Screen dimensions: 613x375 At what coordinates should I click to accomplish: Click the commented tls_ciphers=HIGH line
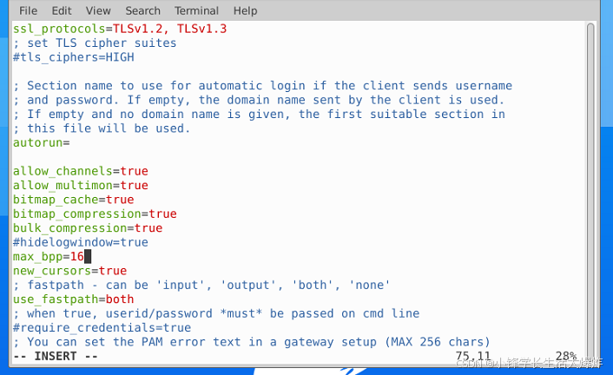[74, 57]
